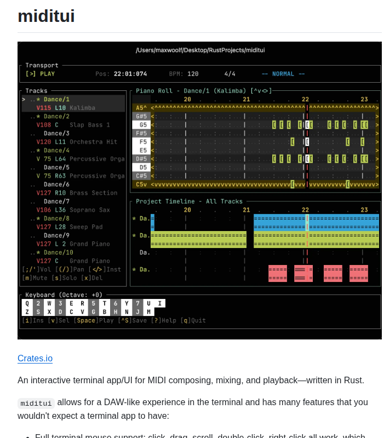Viewport: 384px width, 438px height.
Task: Click measure 21 in the Piano Roll ruler
Action: click(246, 100)
